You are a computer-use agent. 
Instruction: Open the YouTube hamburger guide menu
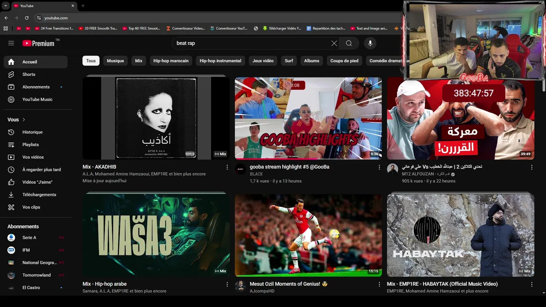11,43
